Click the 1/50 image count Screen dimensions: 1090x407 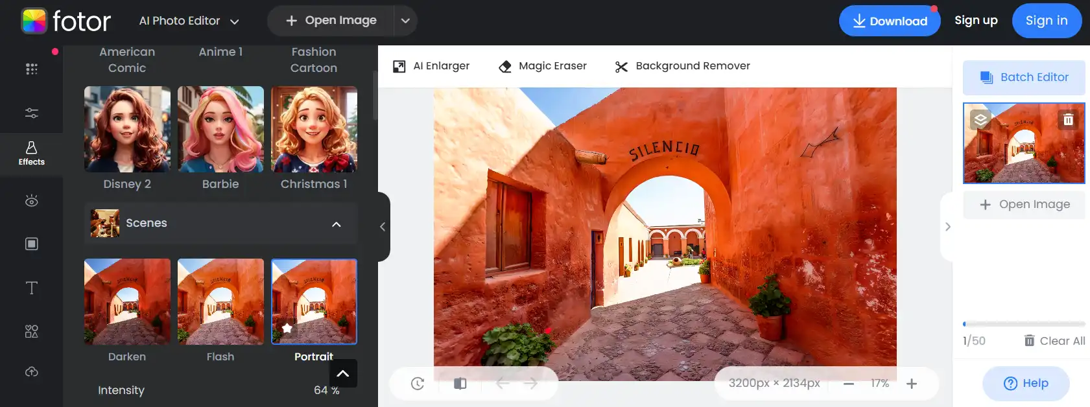coord(974,341)
